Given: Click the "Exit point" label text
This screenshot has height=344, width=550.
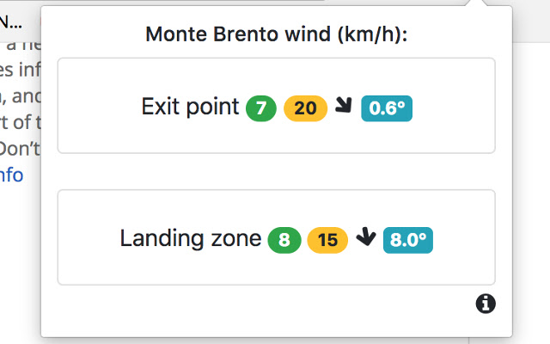Looking at the screenshot, I should coord(190,107).
